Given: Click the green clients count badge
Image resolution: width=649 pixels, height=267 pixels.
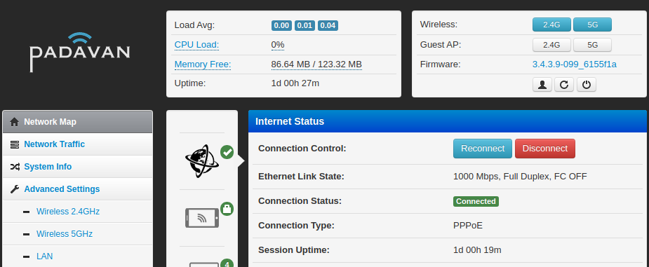Looking at the screenshot, I should click(x=227, y=263).
